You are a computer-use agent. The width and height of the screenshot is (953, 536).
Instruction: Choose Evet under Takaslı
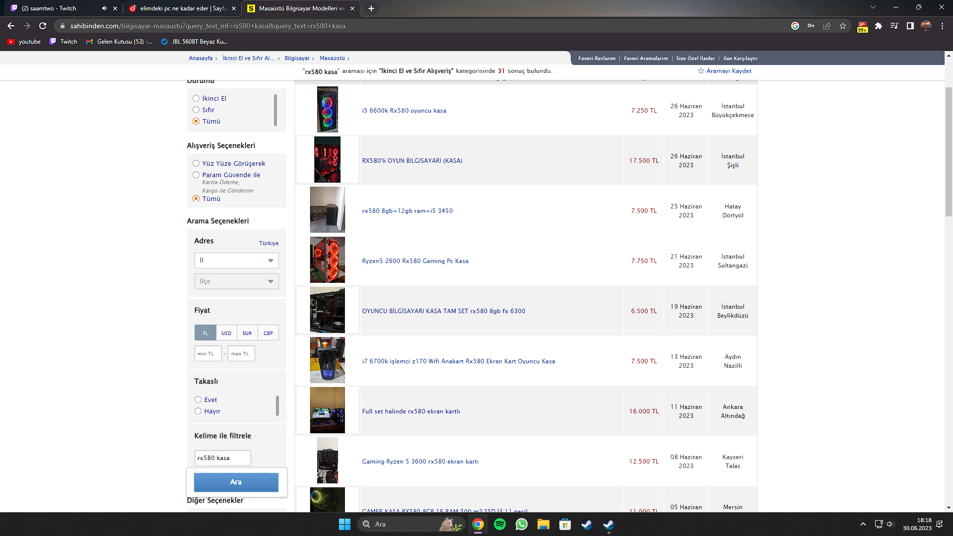coord(198,400)
